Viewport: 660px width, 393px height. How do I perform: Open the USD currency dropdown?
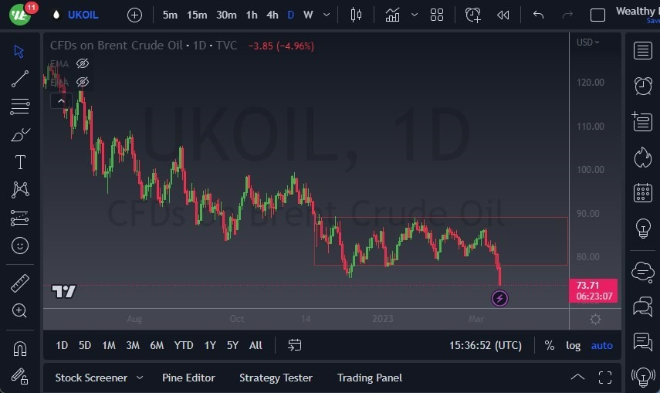(x=587, y=42)
